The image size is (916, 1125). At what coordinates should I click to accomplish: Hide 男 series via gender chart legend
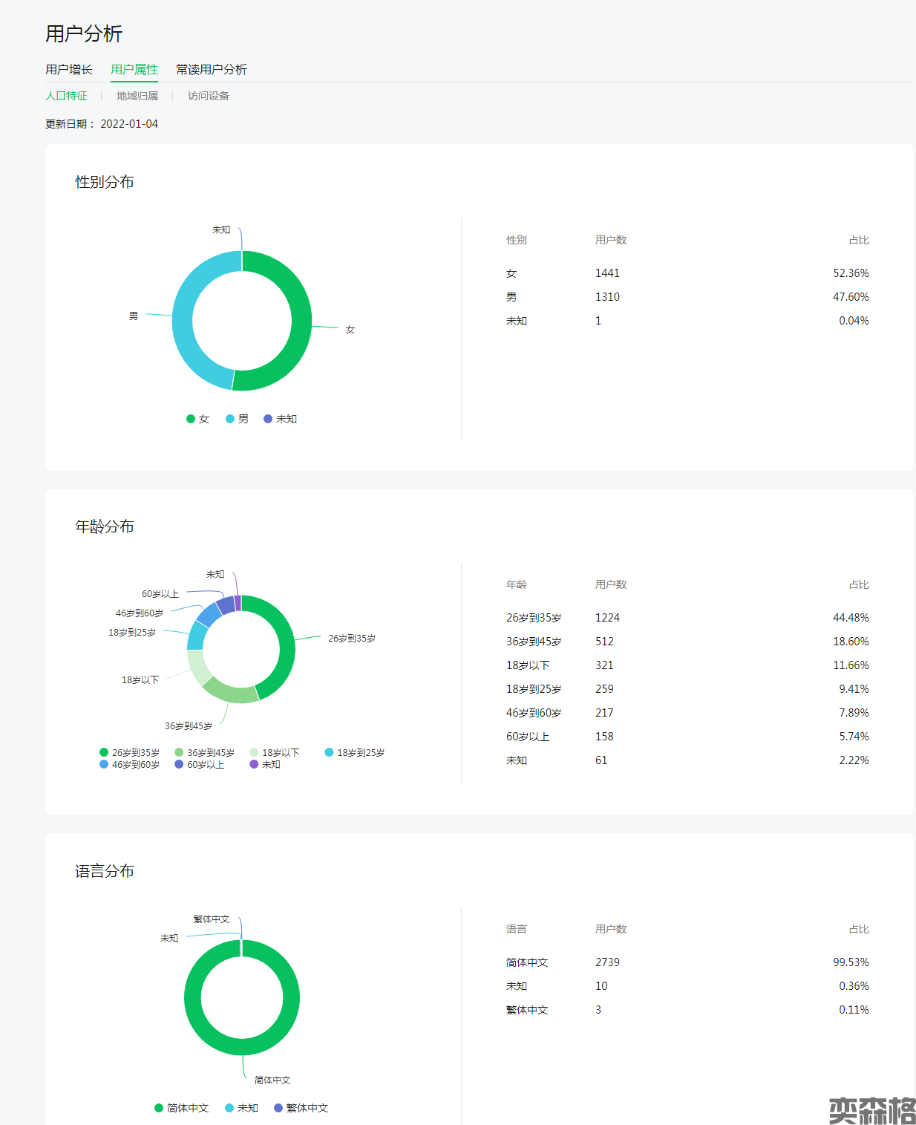[x=237, y=419]
